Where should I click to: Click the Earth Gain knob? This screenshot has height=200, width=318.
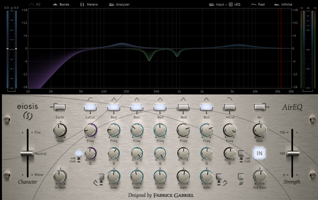pos(60,130)
